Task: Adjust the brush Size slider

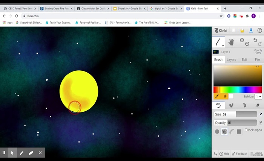Action: 235,114
